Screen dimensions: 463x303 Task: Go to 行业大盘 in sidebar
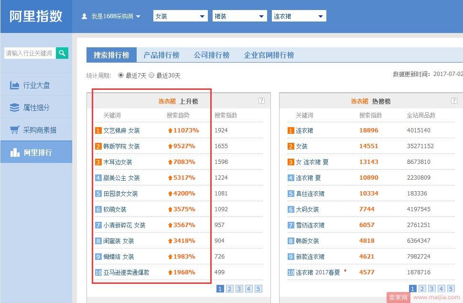(x=36, y=86)
